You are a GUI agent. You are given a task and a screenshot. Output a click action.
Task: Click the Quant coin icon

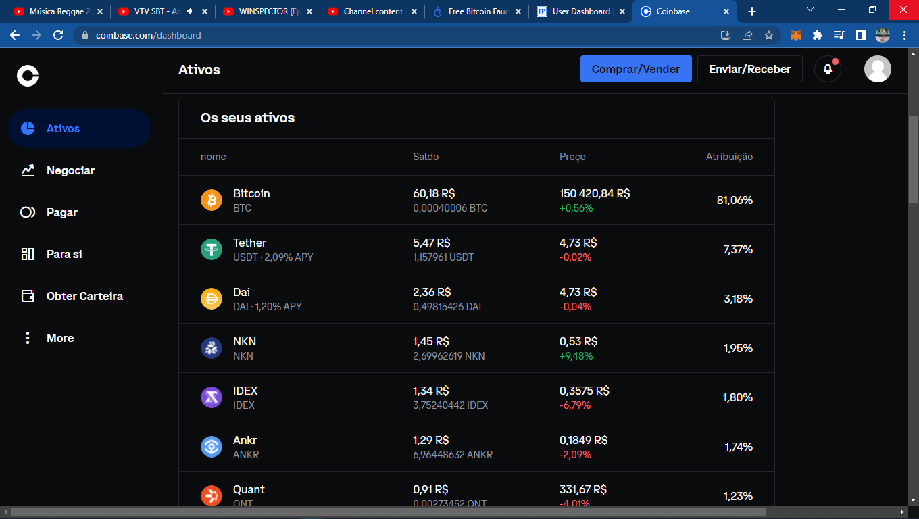[212, 495]
